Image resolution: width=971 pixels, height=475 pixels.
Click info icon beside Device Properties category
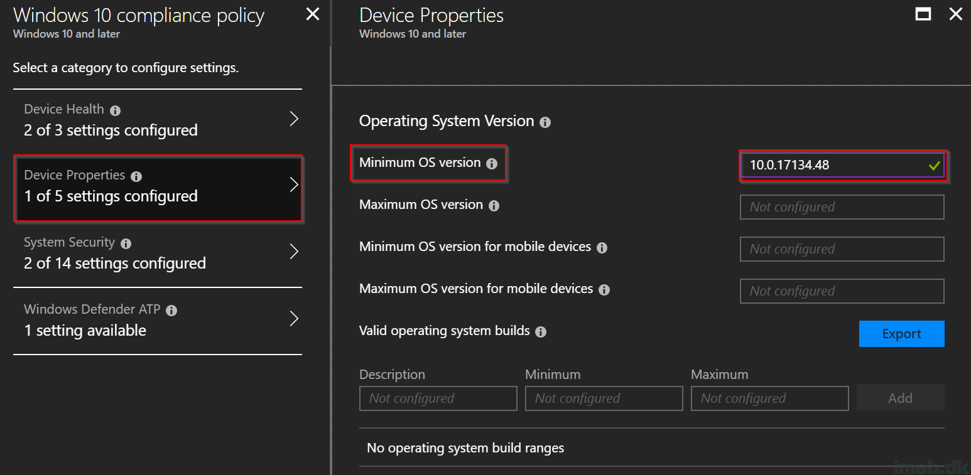click(136, 176)
